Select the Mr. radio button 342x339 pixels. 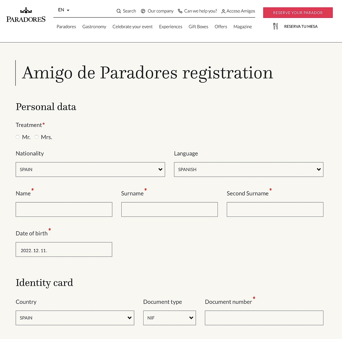(x=18, y=137)
